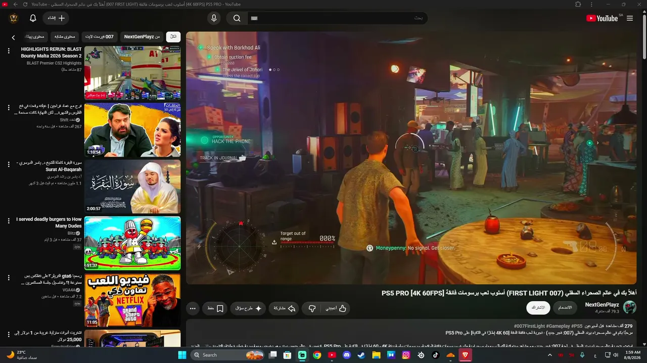This screenshot has width=647, height=363.
Task: Click the Ask (طرح سؤال) button
Action: [248, 309]
